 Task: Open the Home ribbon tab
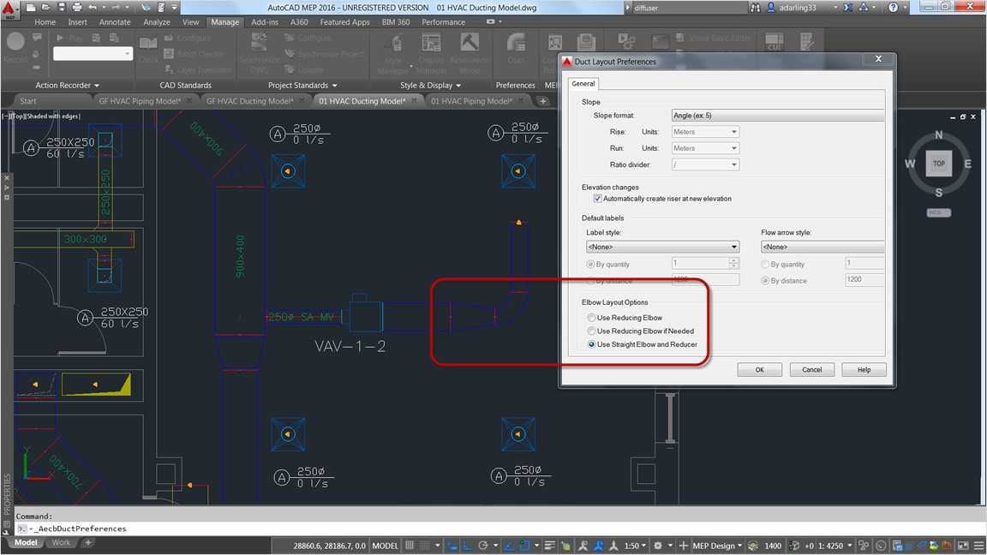(45, 22)
